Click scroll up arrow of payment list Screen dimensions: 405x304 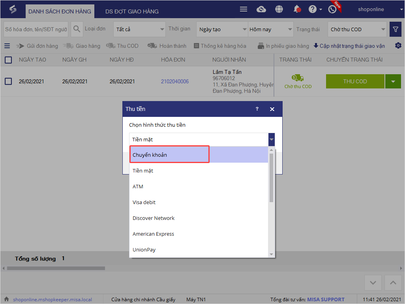[271, 150]
